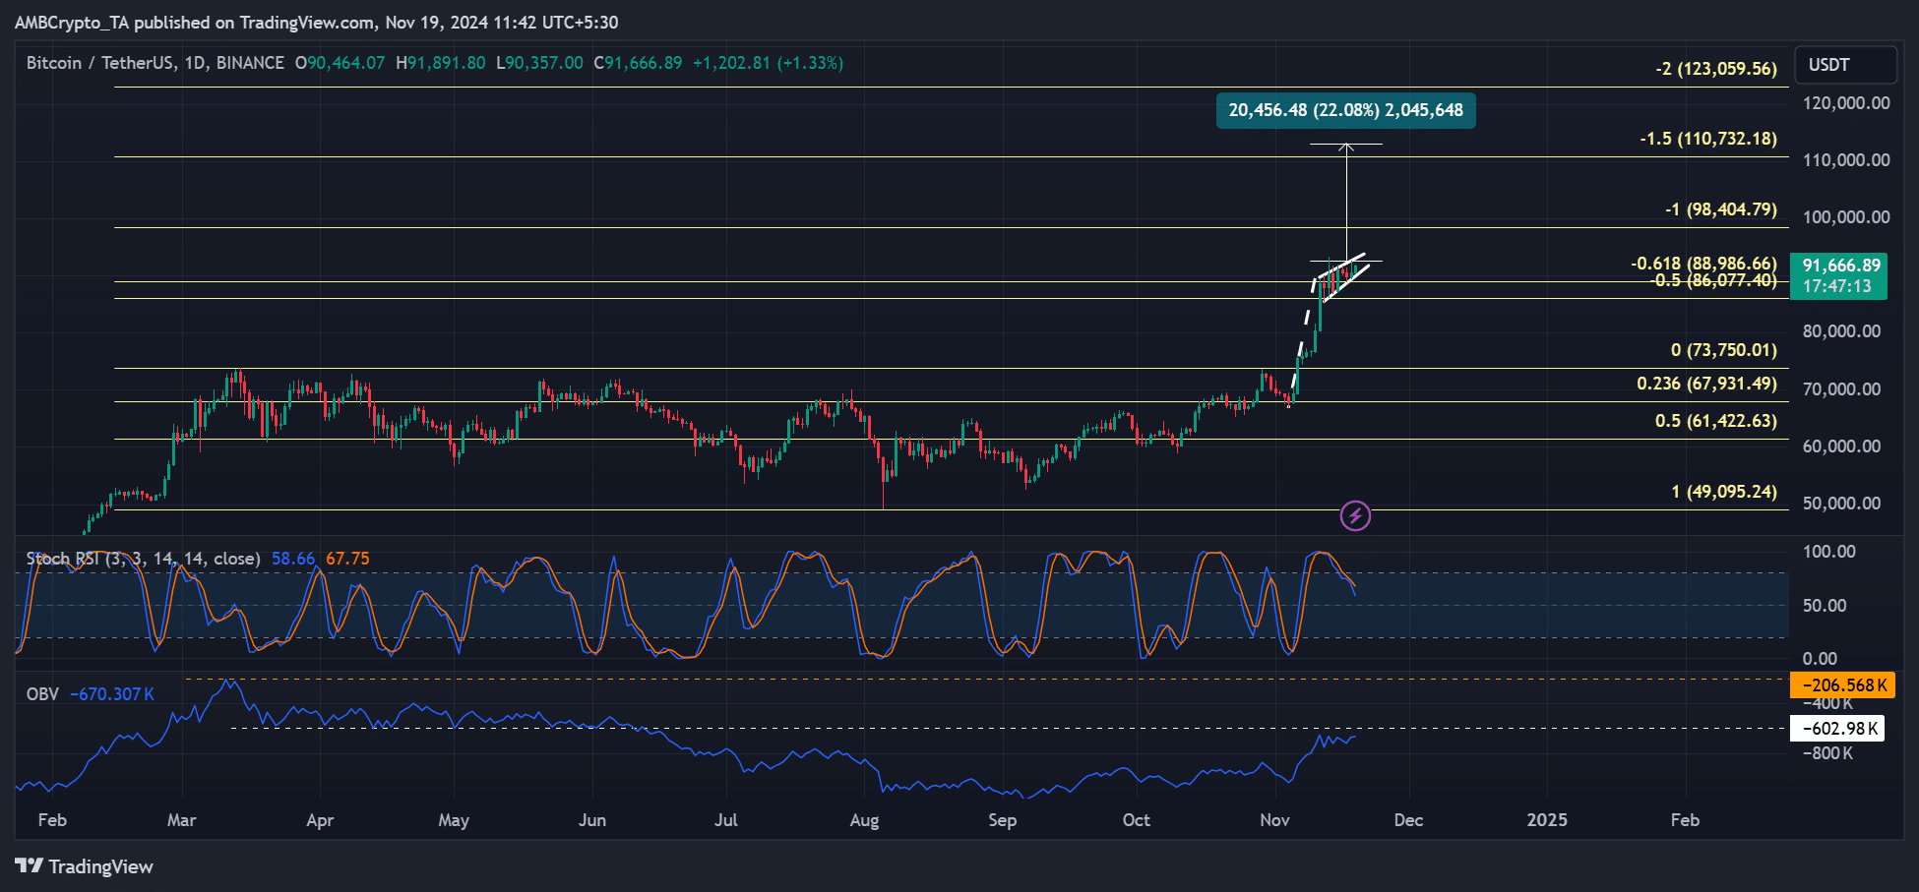
Task: Click the +1,202.81 (+1.33%) change value
Action: (768, 63)
